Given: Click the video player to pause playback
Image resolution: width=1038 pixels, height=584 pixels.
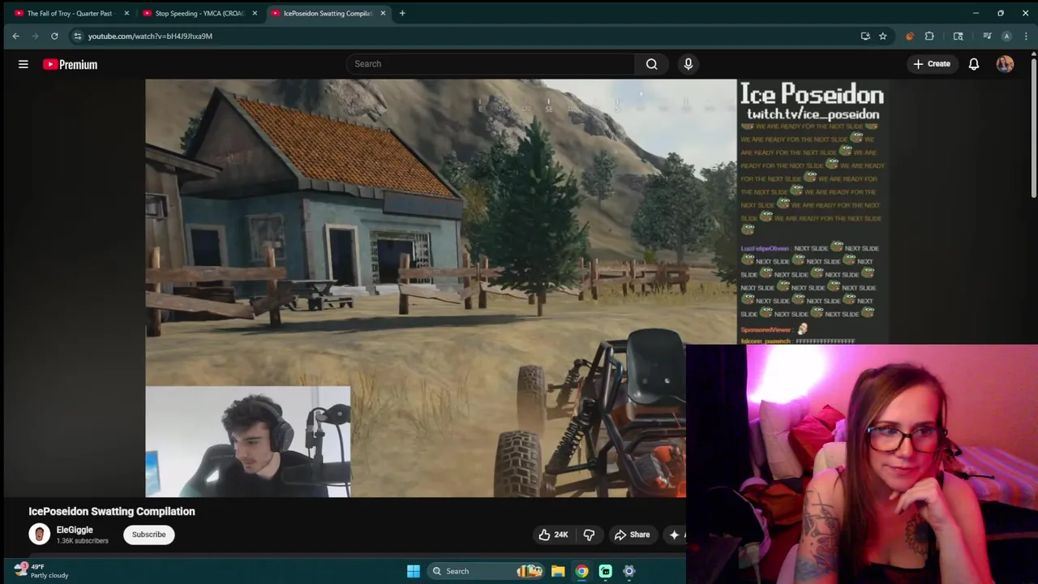Looking at the screenshot, I should point(440,288).
